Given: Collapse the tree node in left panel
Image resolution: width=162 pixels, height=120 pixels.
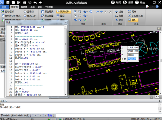Looking at the screenshot, I should 1,40.
